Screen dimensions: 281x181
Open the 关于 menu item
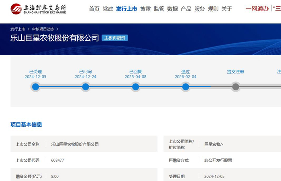point(227,9)
